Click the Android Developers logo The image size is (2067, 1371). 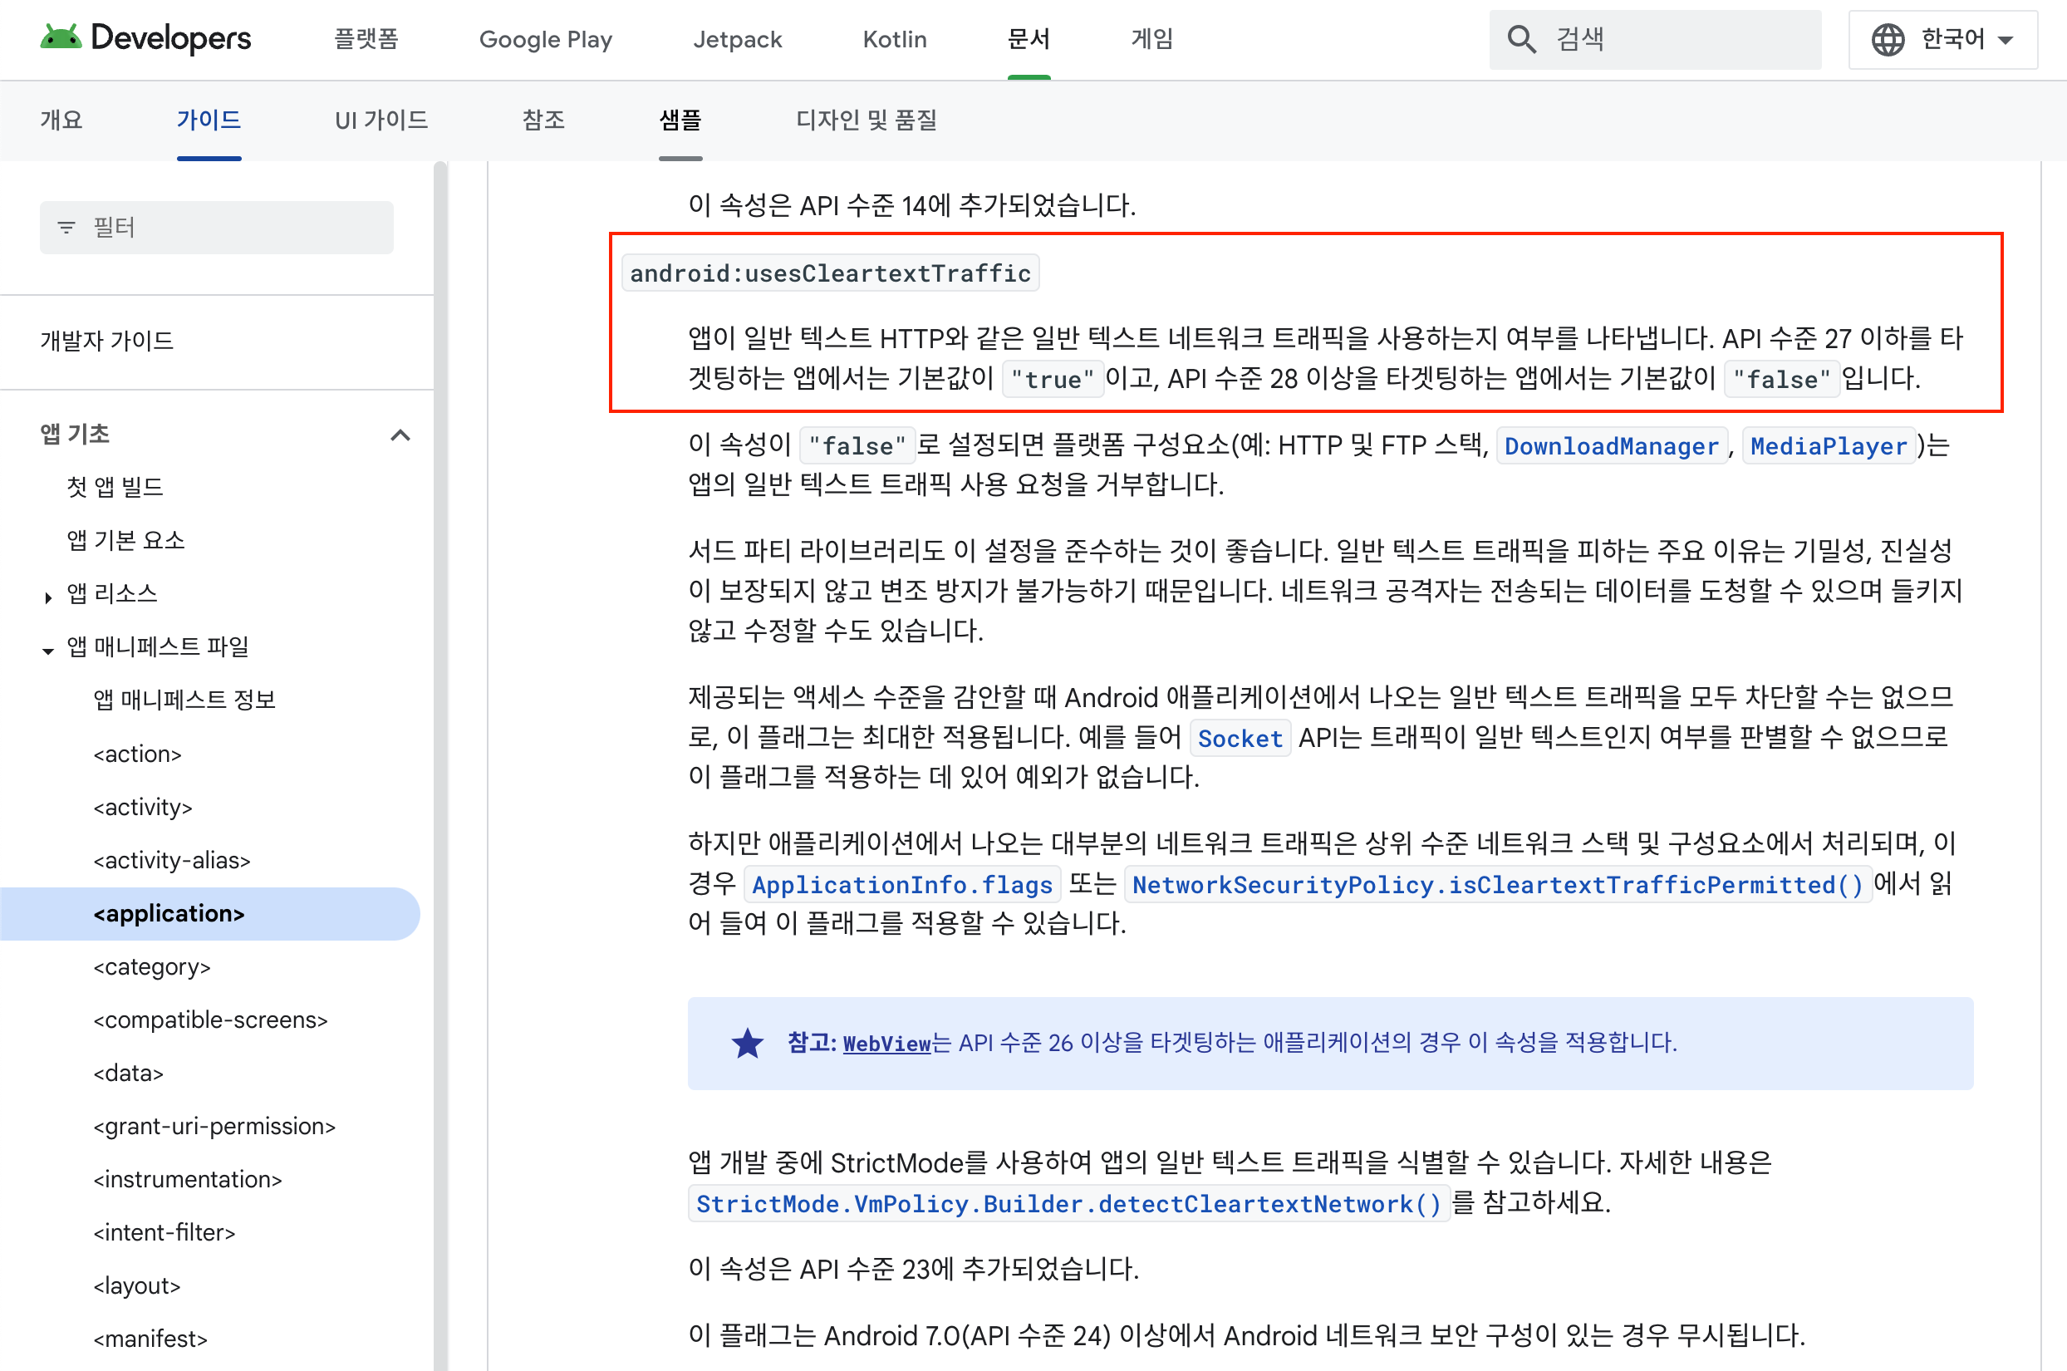click(145, 38)
